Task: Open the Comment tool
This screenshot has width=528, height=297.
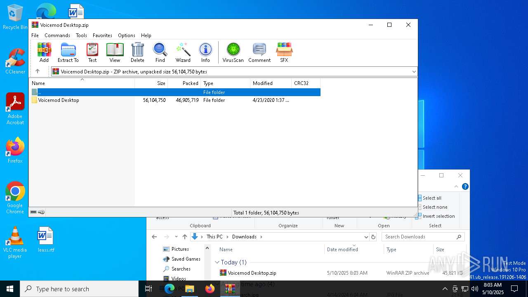Action: click(259, 52)
